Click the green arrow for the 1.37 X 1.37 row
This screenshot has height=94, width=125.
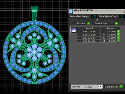click(118, 38)
